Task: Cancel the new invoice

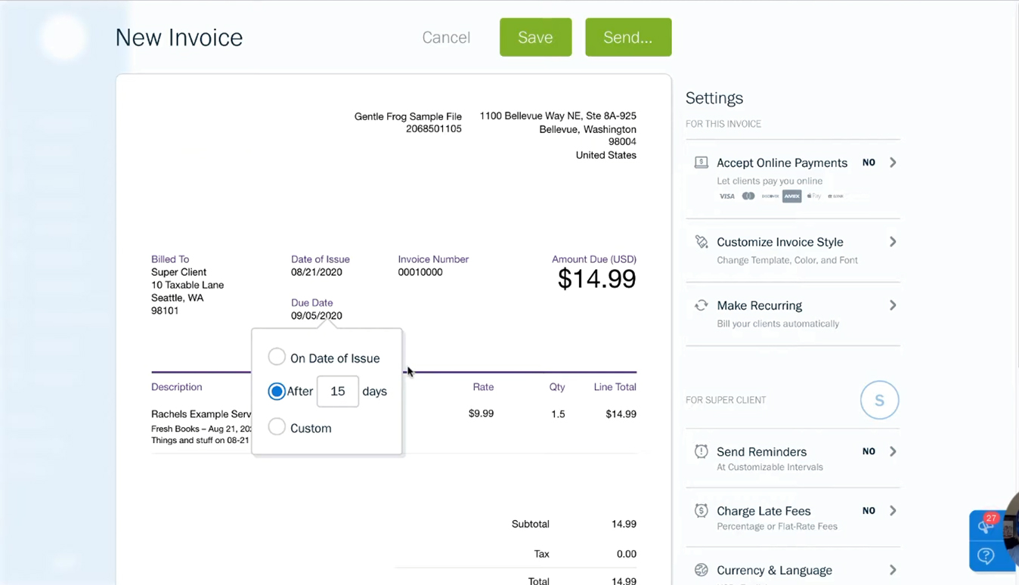Action: (x=446, y=38)
